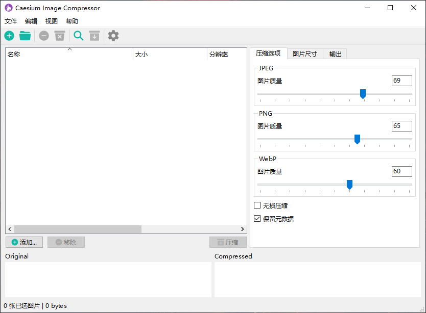The width and height of the screenshot is (426, 313).
Task: Open settings with the gear icon
Action: 113,36
